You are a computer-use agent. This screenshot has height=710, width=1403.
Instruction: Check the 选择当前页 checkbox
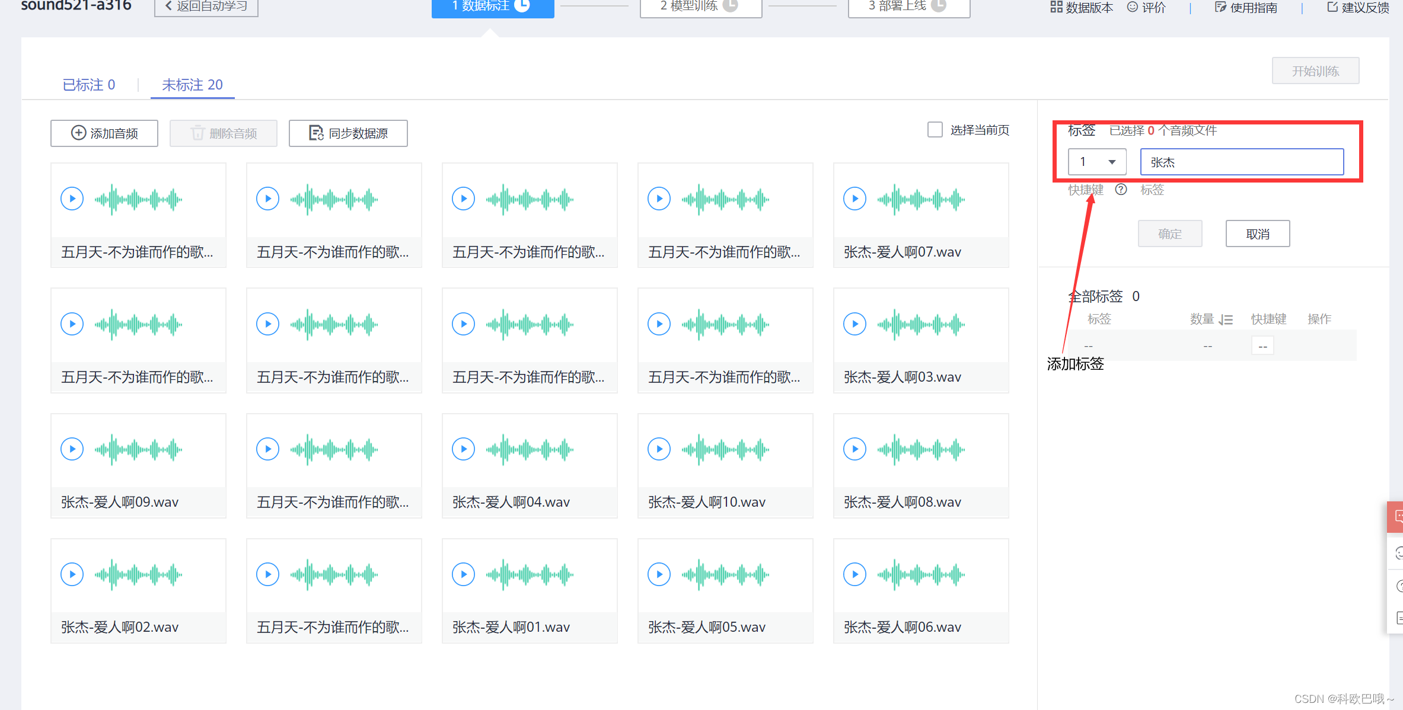[935, 130]
